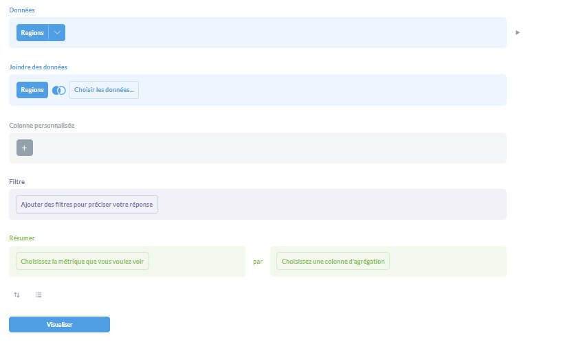
Task: Click the join type Venn icon
Action: (x=58, y=91)
